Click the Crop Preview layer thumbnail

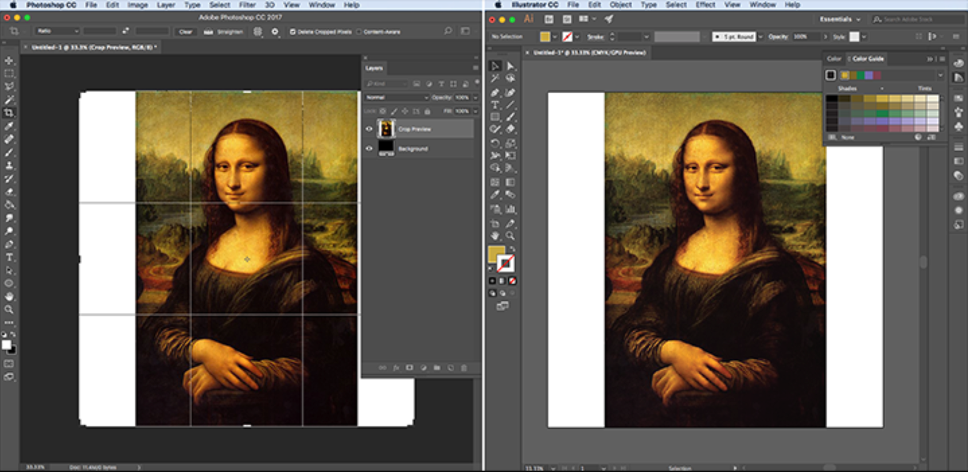coord(386,129)
